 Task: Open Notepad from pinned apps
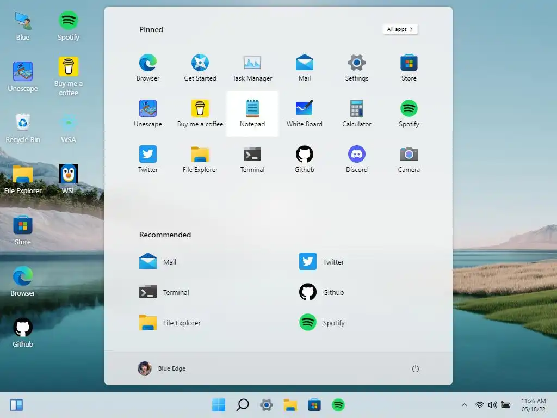pyautogui.click(x=252, y=114)
